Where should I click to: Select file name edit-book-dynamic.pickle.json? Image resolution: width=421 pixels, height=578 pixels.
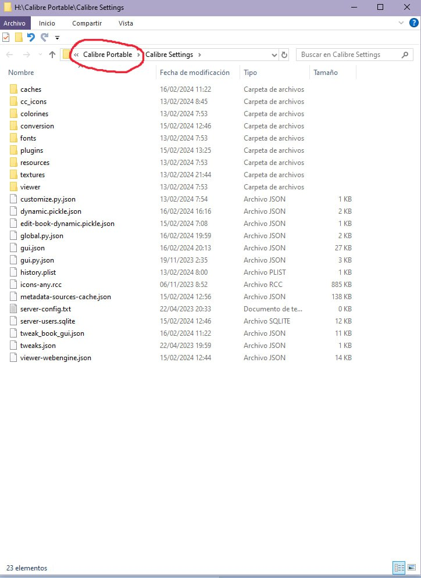(x=67, y=224)
